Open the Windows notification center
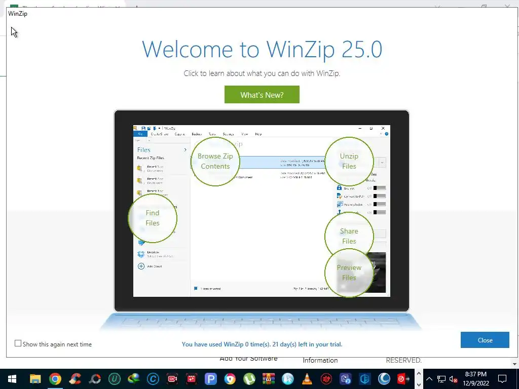519x389 pixels. (x=502, y=379)
